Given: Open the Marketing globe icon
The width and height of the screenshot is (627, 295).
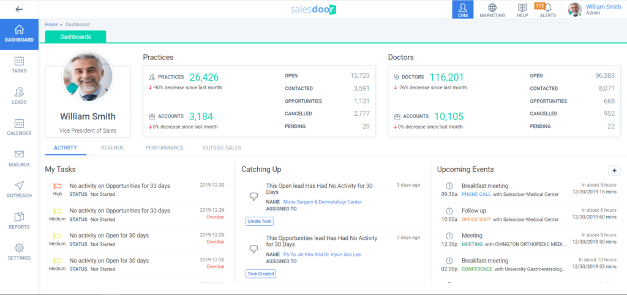Looking at the screenshot, I should [x=492, y=10].
